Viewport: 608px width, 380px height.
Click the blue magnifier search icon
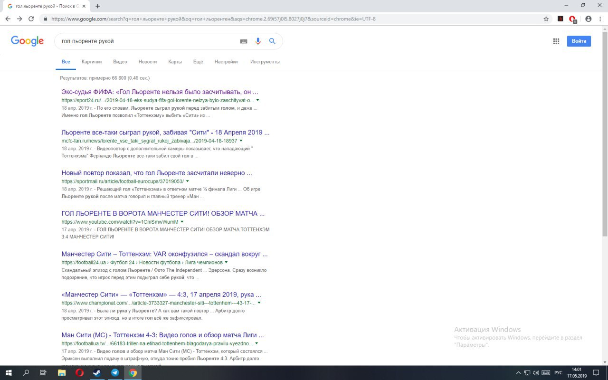pos(272,41)
